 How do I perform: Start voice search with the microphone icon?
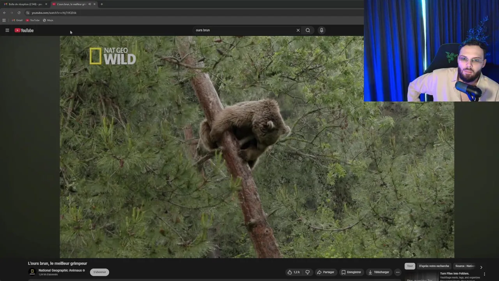[x=322, y=30]
